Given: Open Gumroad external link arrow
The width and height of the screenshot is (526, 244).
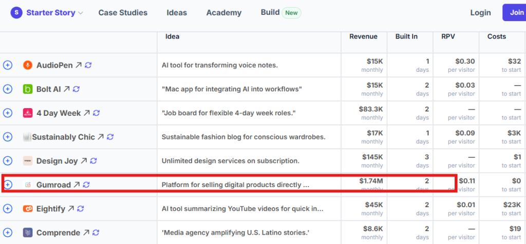Looking at the screenshot, I should coord(77,185).
